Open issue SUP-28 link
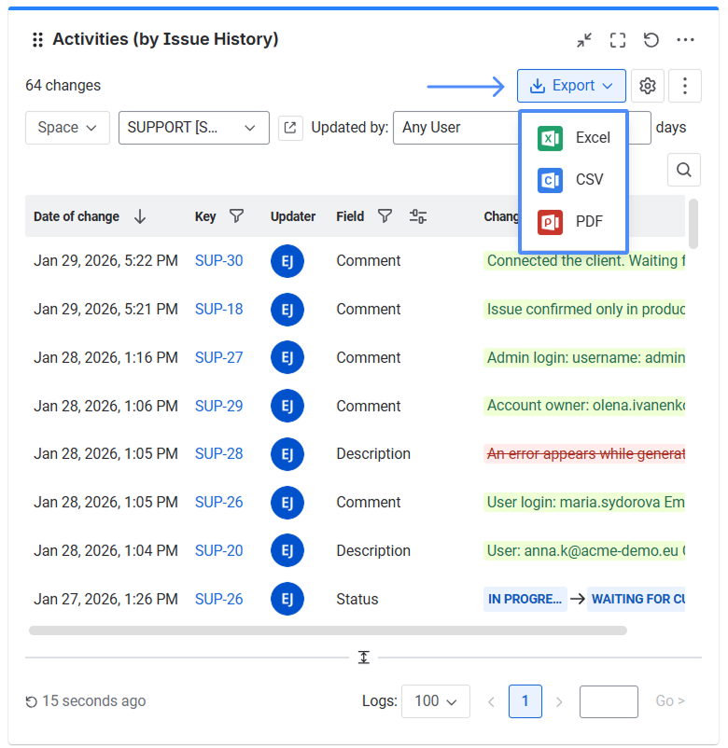 click(x=219, y=453)
